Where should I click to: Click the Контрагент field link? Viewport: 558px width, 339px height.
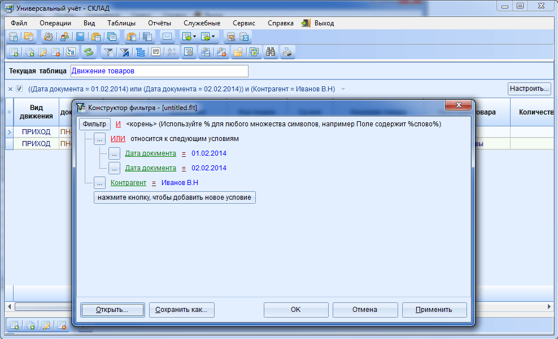128,183
